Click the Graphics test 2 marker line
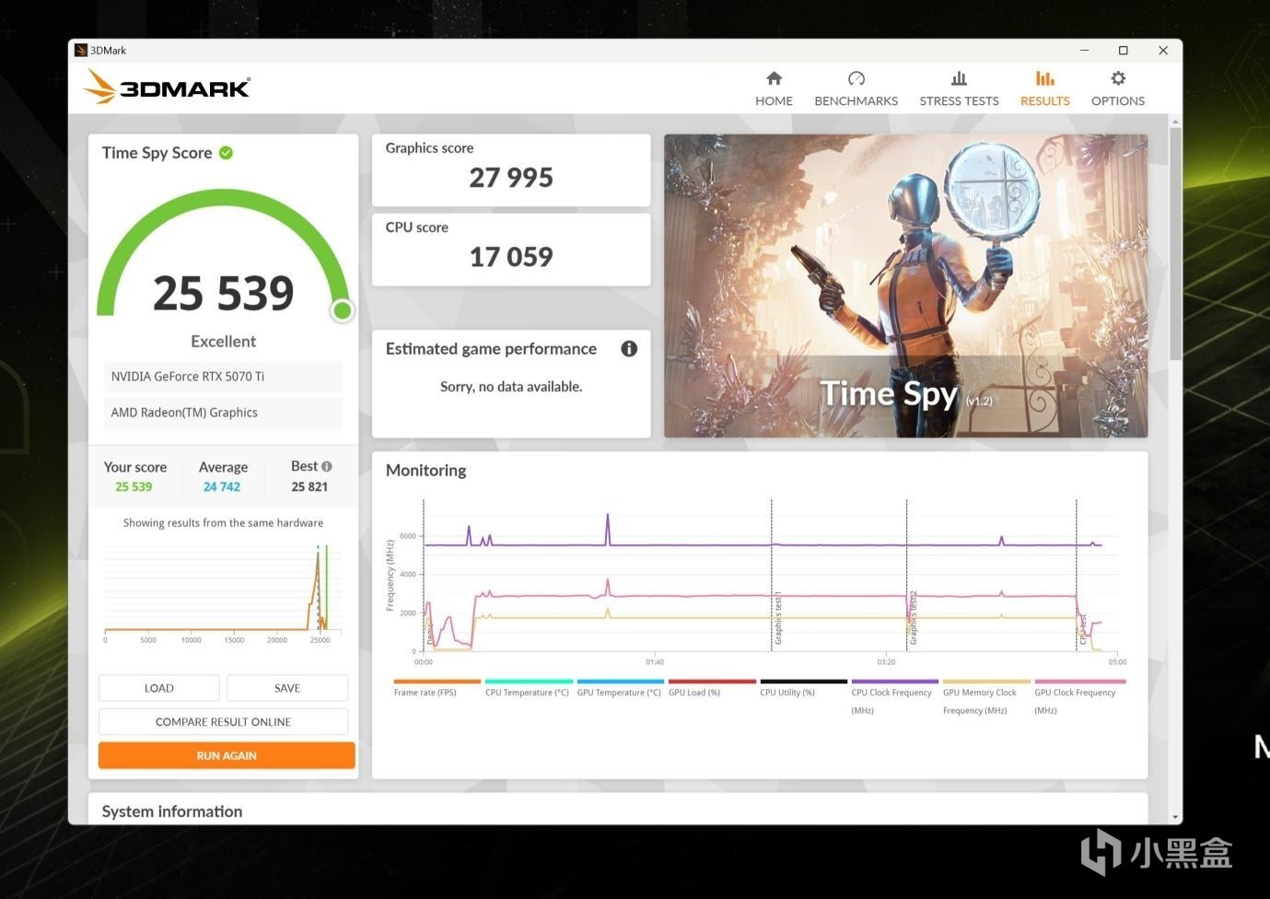 (x=907, y=576)
